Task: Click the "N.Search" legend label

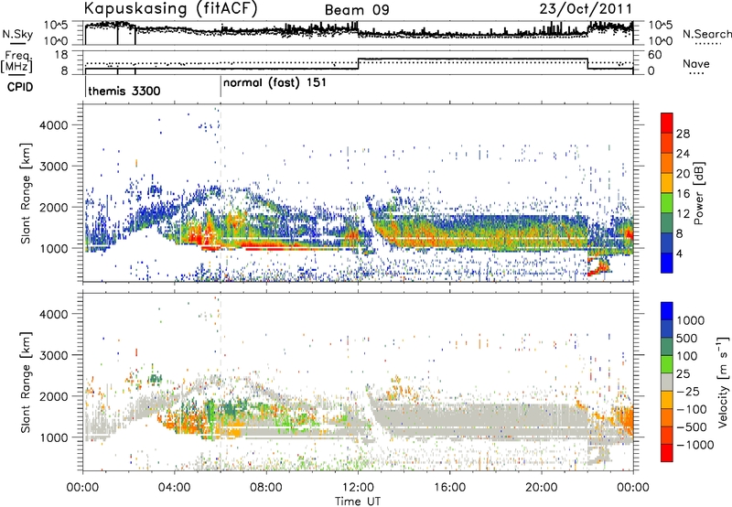Action: click(706, 34)
